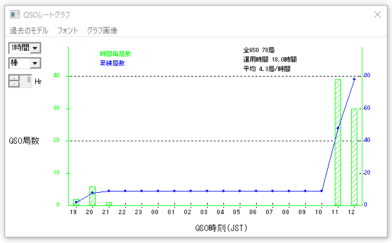Image resolution: width=392 pixels, height=243 pixels.
Task: Click the left axis value 30
Action: pos(57,108)
